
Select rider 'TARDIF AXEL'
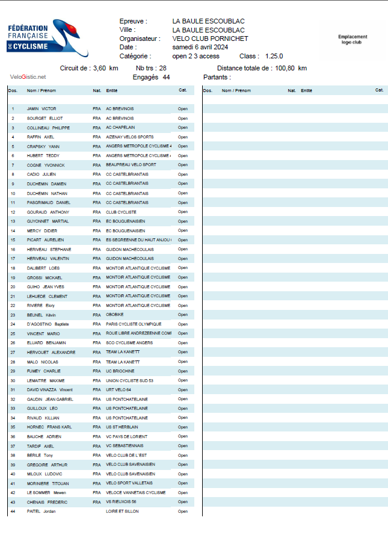[x=40, y=446]
